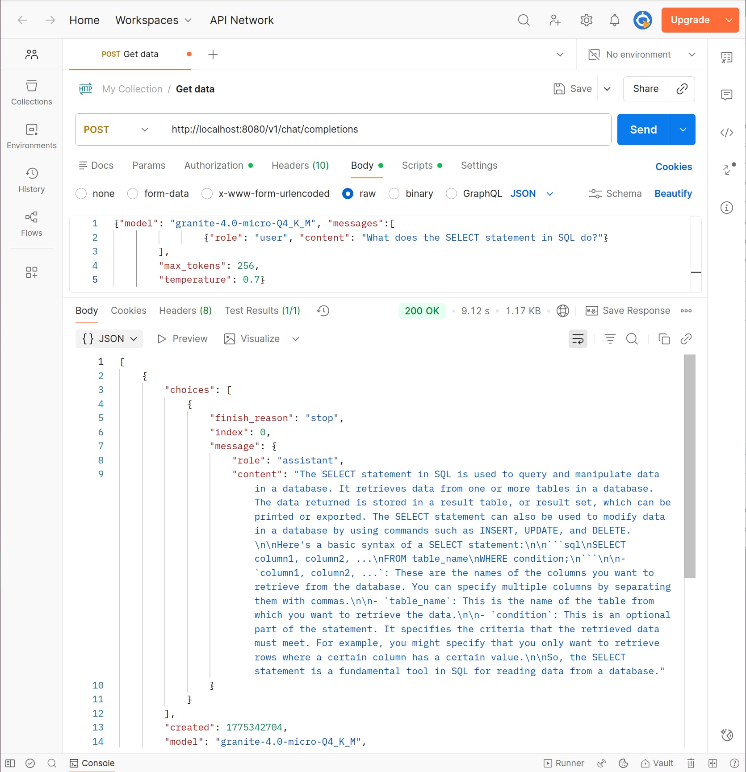The width and height of the screenshot is (746, 772).
Task: Open Trash in the status bar
Action: coord(691,763)
